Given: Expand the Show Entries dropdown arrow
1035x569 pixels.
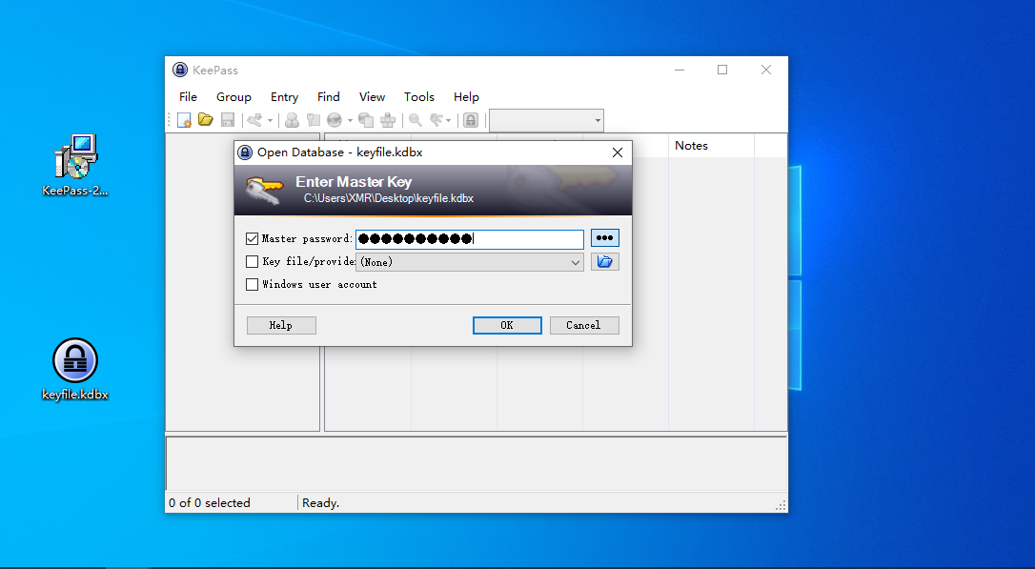Looking at the screenshot, I should (x=448, y=120).
